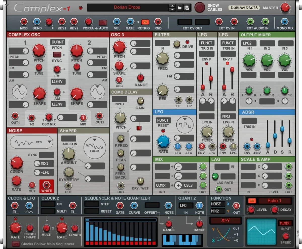Open the LFO waveform selector
Viewport: 302px width, 249px height.
coord(185,124)
